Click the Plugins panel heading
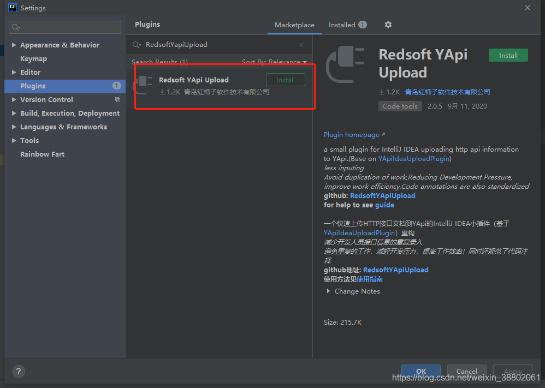This screenshot has height=388, width=545. coord(147,25)
